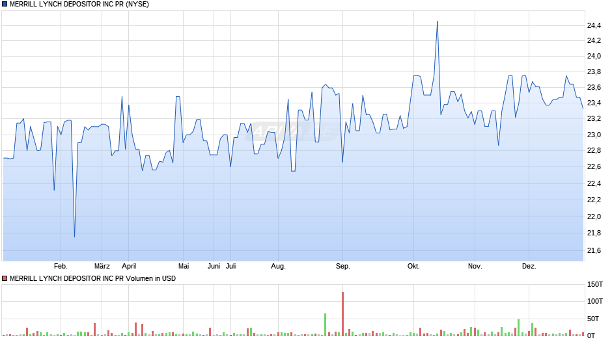Click the 24,4 price axis label

(x=594, y=26)
